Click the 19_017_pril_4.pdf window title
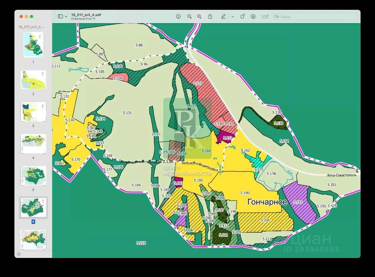The height and width of the screenshot is (277, 375). (x=86, y=15)
